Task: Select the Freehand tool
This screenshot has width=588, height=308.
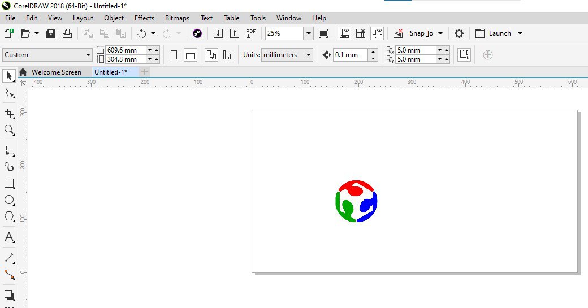Action: click(9, 151)
